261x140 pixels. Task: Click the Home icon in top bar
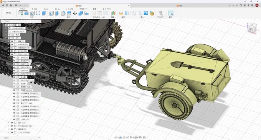pos(3,5)
